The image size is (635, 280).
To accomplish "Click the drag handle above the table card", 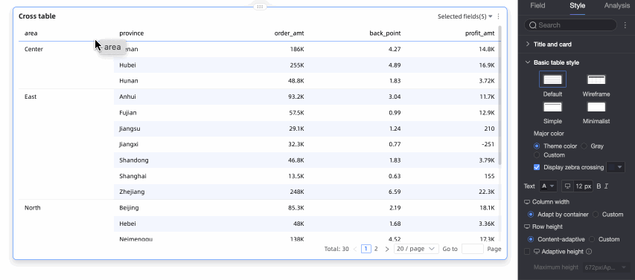I will [x=260, y=7].
